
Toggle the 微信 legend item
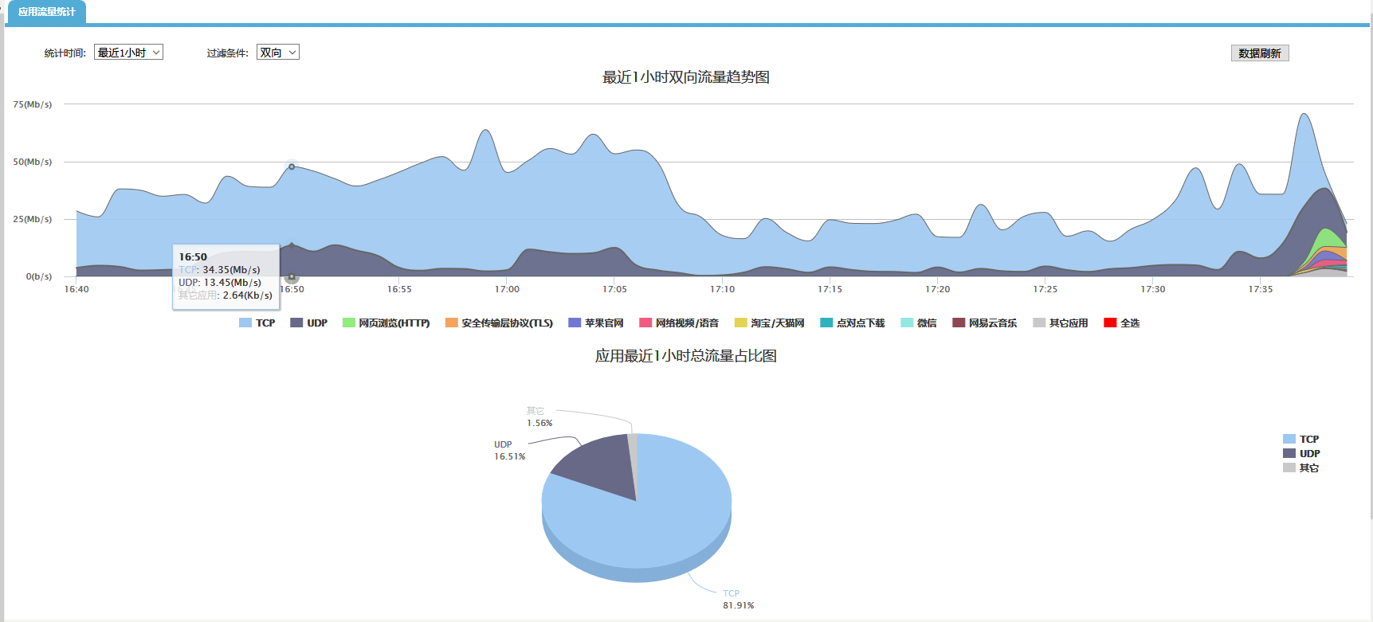coord(918,323)
